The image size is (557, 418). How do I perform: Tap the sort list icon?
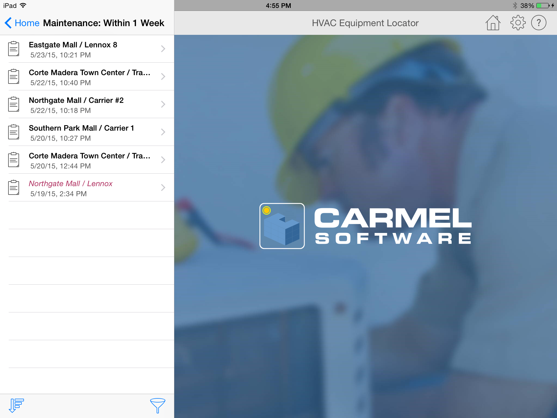16,405
